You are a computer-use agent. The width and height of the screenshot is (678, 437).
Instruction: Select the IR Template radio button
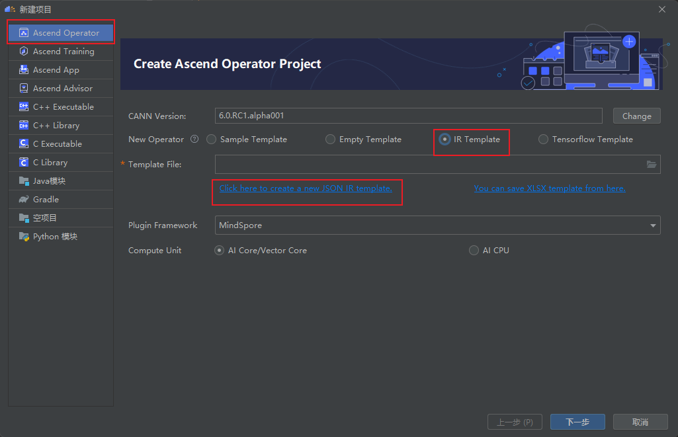pos(445,139)
